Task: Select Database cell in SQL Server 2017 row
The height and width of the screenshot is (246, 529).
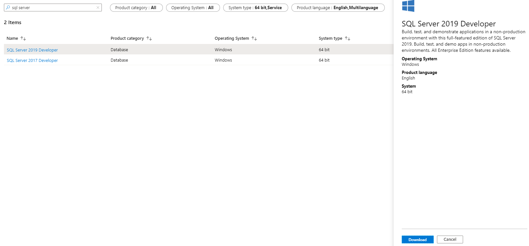Action: tap(119, 60)
